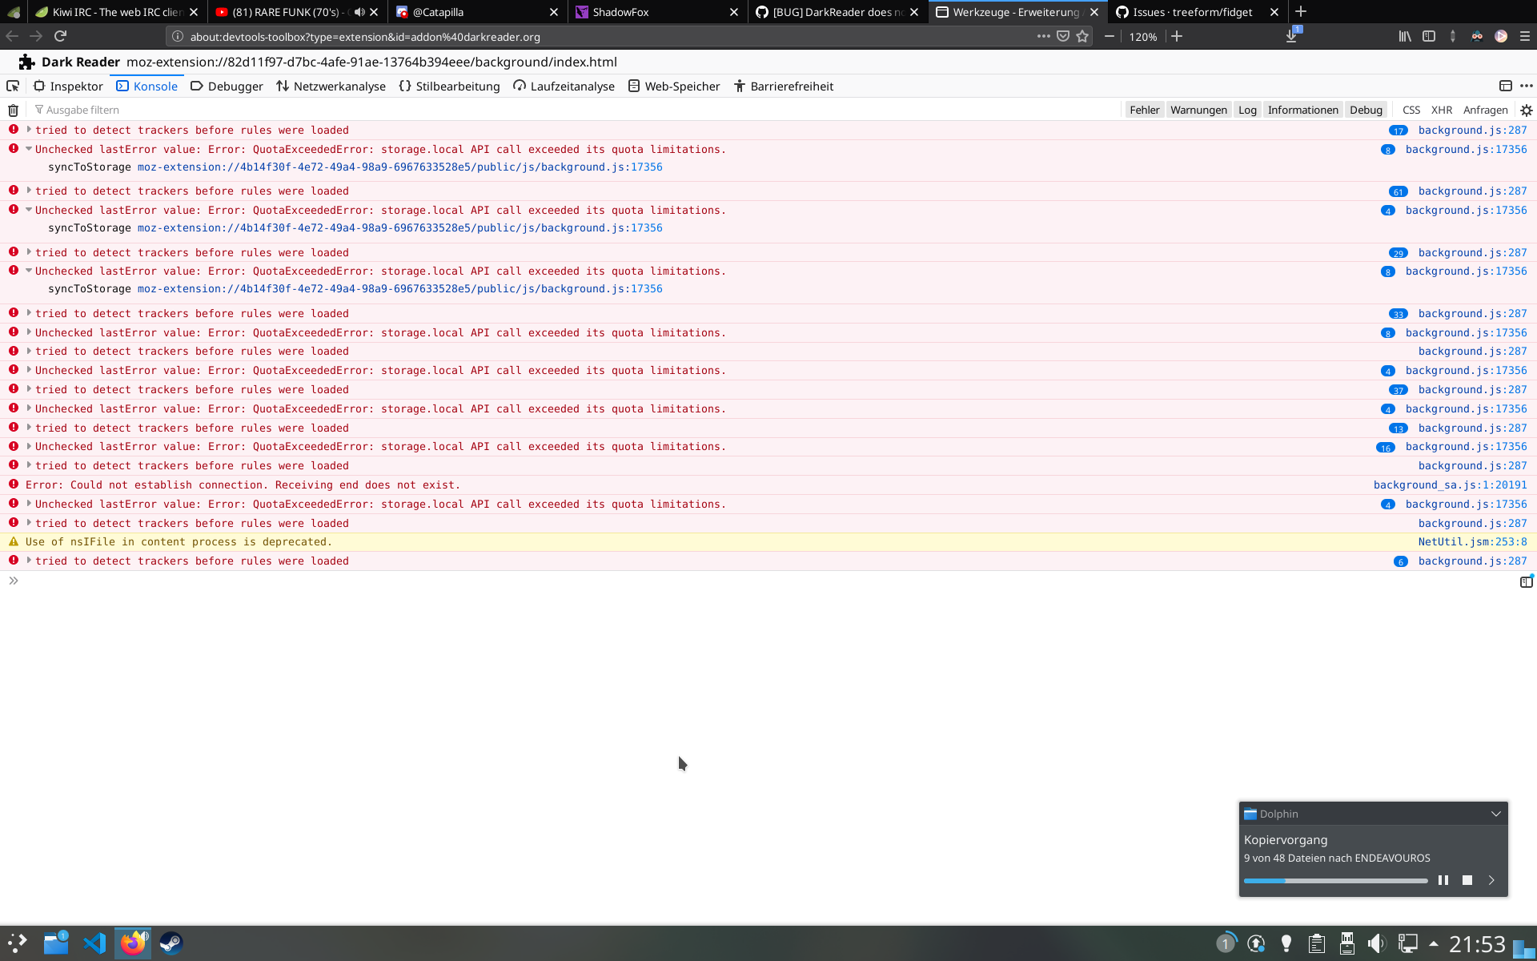Clear console output with trash icon

13,111
